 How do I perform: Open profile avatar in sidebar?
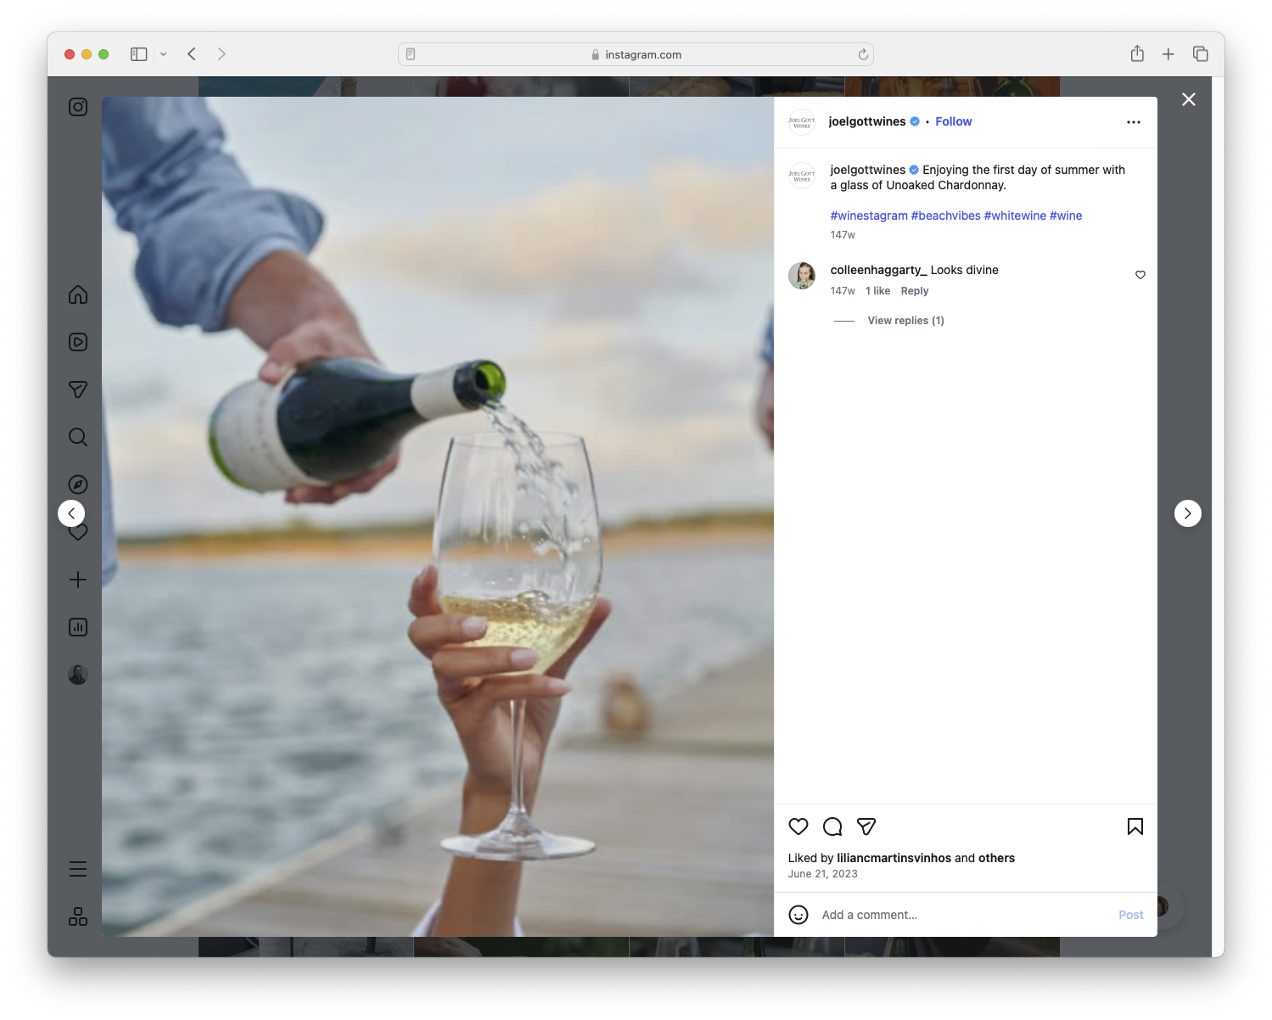point(78,675)
